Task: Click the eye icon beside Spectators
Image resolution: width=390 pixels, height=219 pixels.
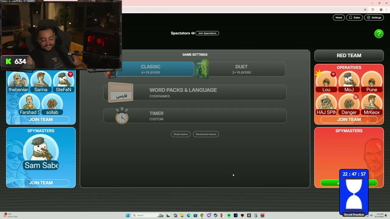Action: 193,33
